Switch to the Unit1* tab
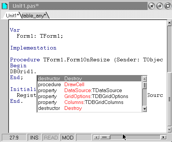 pyautogui.click(x=12, y=16)
